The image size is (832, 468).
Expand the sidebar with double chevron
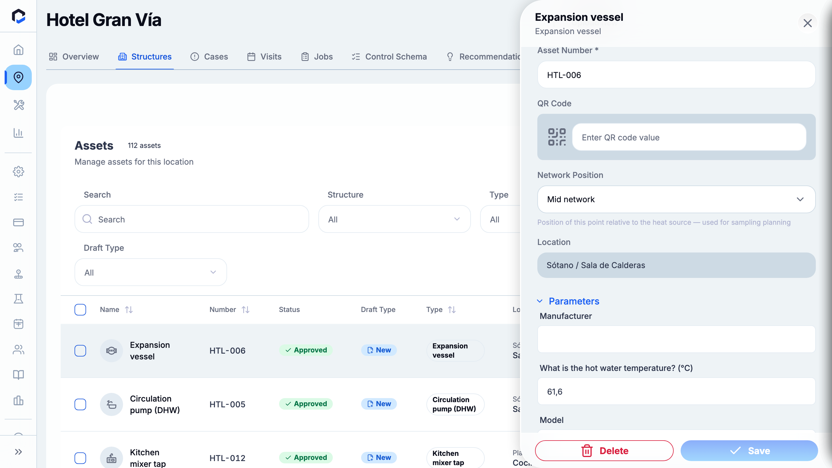coord(18,452)
